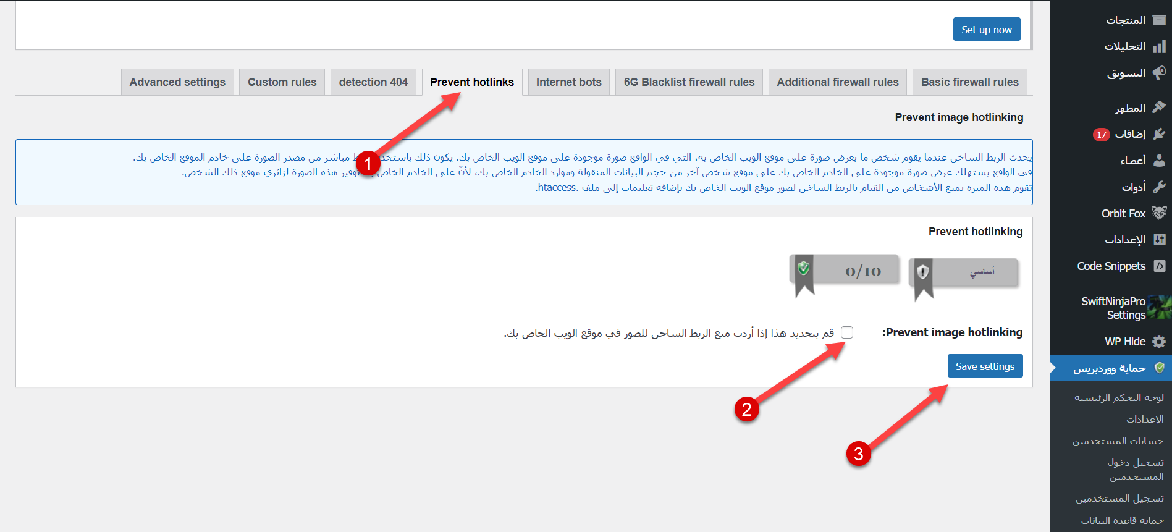Open التسويق menu label in sidebar
Image resolution: width=1172 pixels, height=532 pixels.
[1126, 73]
